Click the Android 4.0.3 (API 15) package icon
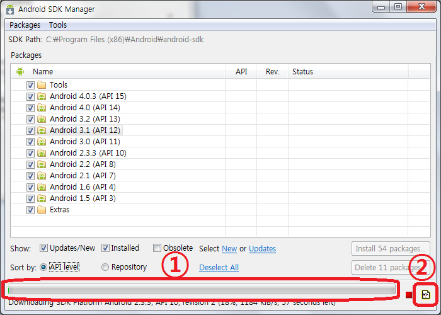The width and height of the screenshot is (441, 315). click(x=42, y=96)
